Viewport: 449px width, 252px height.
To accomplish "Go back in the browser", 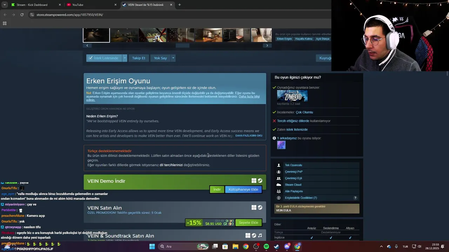I will (5, 15).
